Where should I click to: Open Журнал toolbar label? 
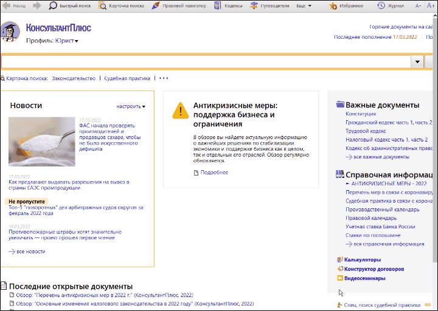396,5
